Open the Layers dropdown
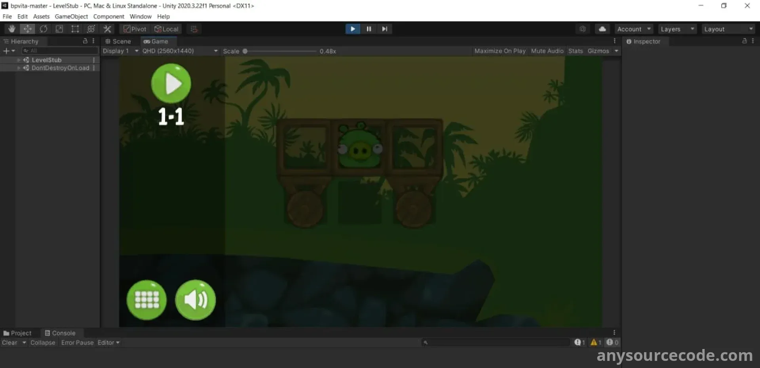The height and width of the screenshot is (368, 760). 677,29
